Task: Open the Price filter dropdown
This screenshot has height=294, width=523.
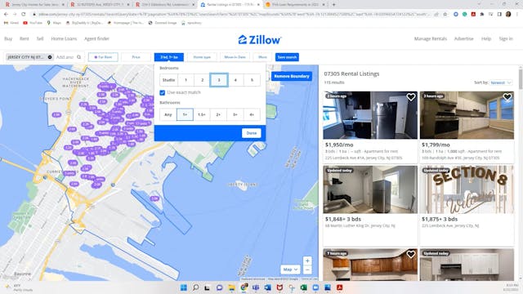Action: (136, 57)
